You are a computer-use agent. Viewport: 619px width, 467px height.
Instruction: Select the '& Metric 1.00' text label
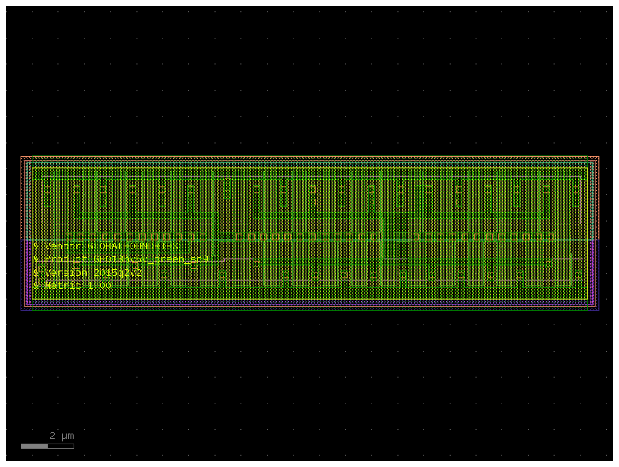[72, 285]
